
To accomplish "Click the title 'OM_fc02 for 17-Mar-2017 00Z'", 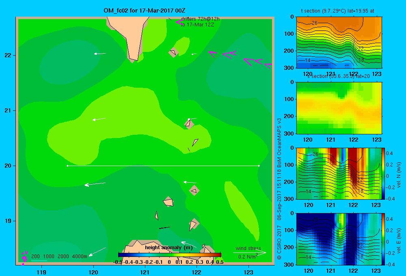I will pyautogui.click(x=145, y=11).
